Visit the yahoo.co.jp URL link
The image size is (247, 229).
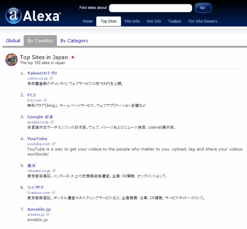(37, 78)
